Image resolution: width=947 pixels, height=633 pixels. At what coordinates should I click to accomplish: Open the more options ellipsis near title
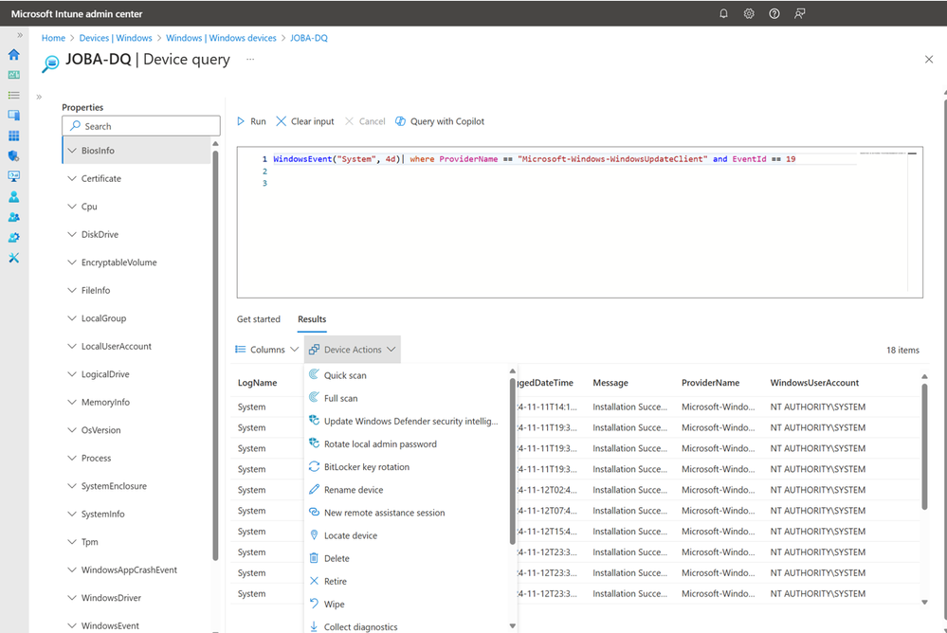250,59
